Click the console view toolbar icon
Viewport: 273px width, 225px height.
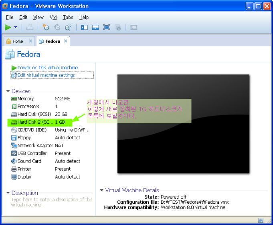click(134, 27)
